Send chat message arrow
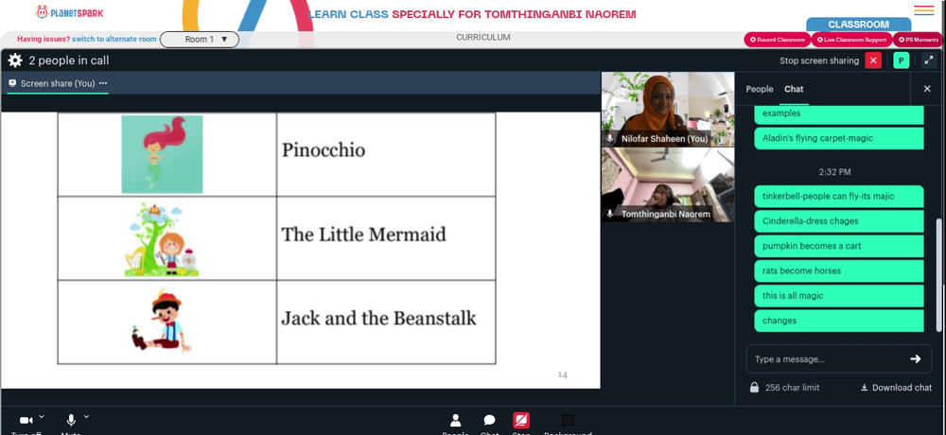 point(915,359)
